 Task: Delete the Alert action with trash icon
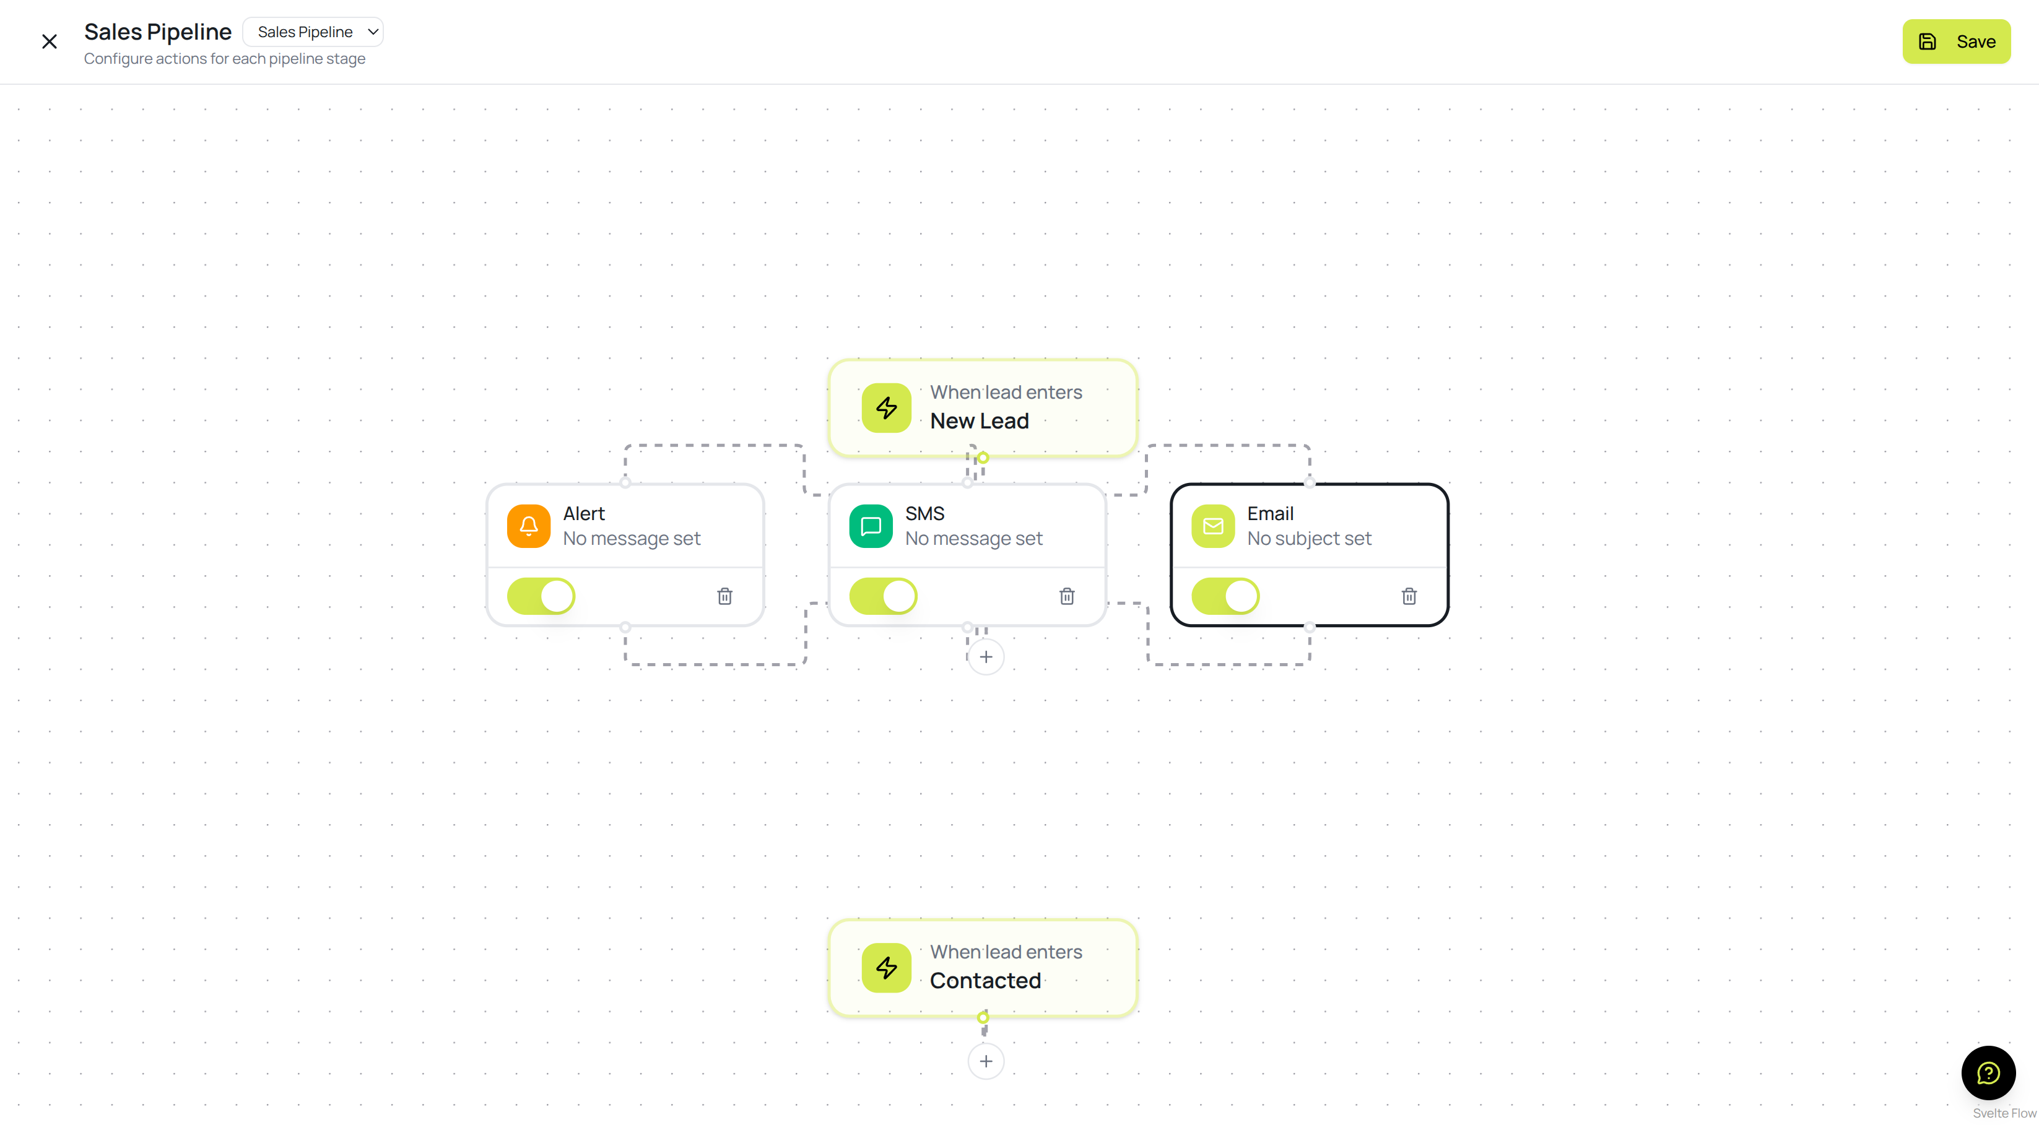(x=724, y=596)
